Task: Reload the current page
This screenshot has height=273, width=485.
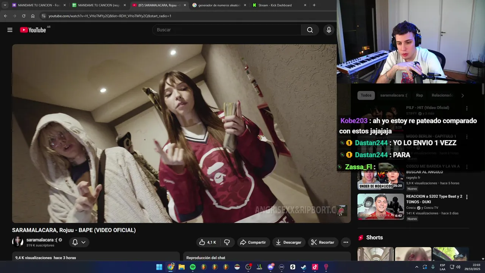Action: [x=23, y=16]
